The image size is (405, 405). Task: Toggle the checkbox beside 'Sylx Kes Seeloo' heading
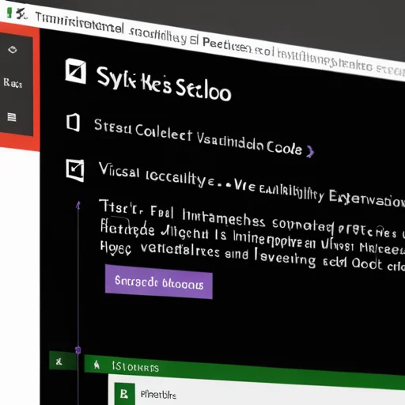coord(76,71)
